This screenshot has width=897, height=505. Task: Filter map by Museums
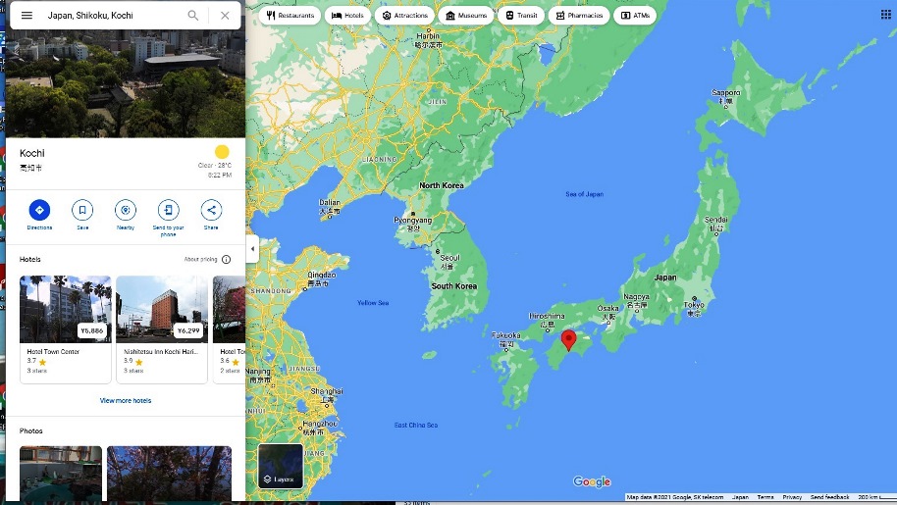[x=465, y=16]
